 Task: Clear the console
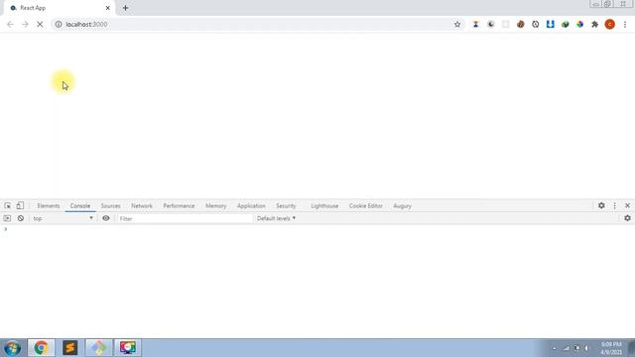click(20, 218)
